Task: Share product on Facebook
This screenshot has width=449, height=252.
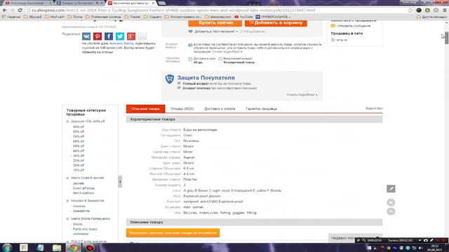Action: point(109,36)
